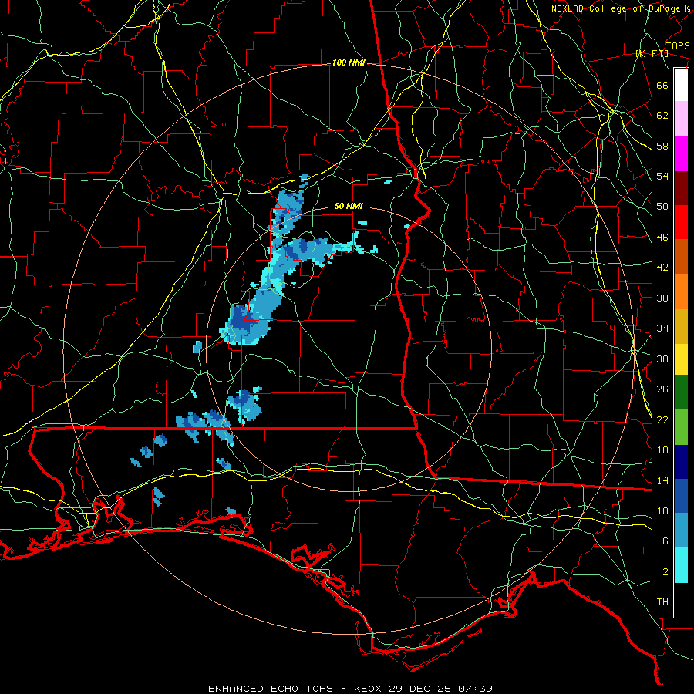Click the 29 DEC 25 date
This screenshot has height=694, width=694.
tap(419, 689)
